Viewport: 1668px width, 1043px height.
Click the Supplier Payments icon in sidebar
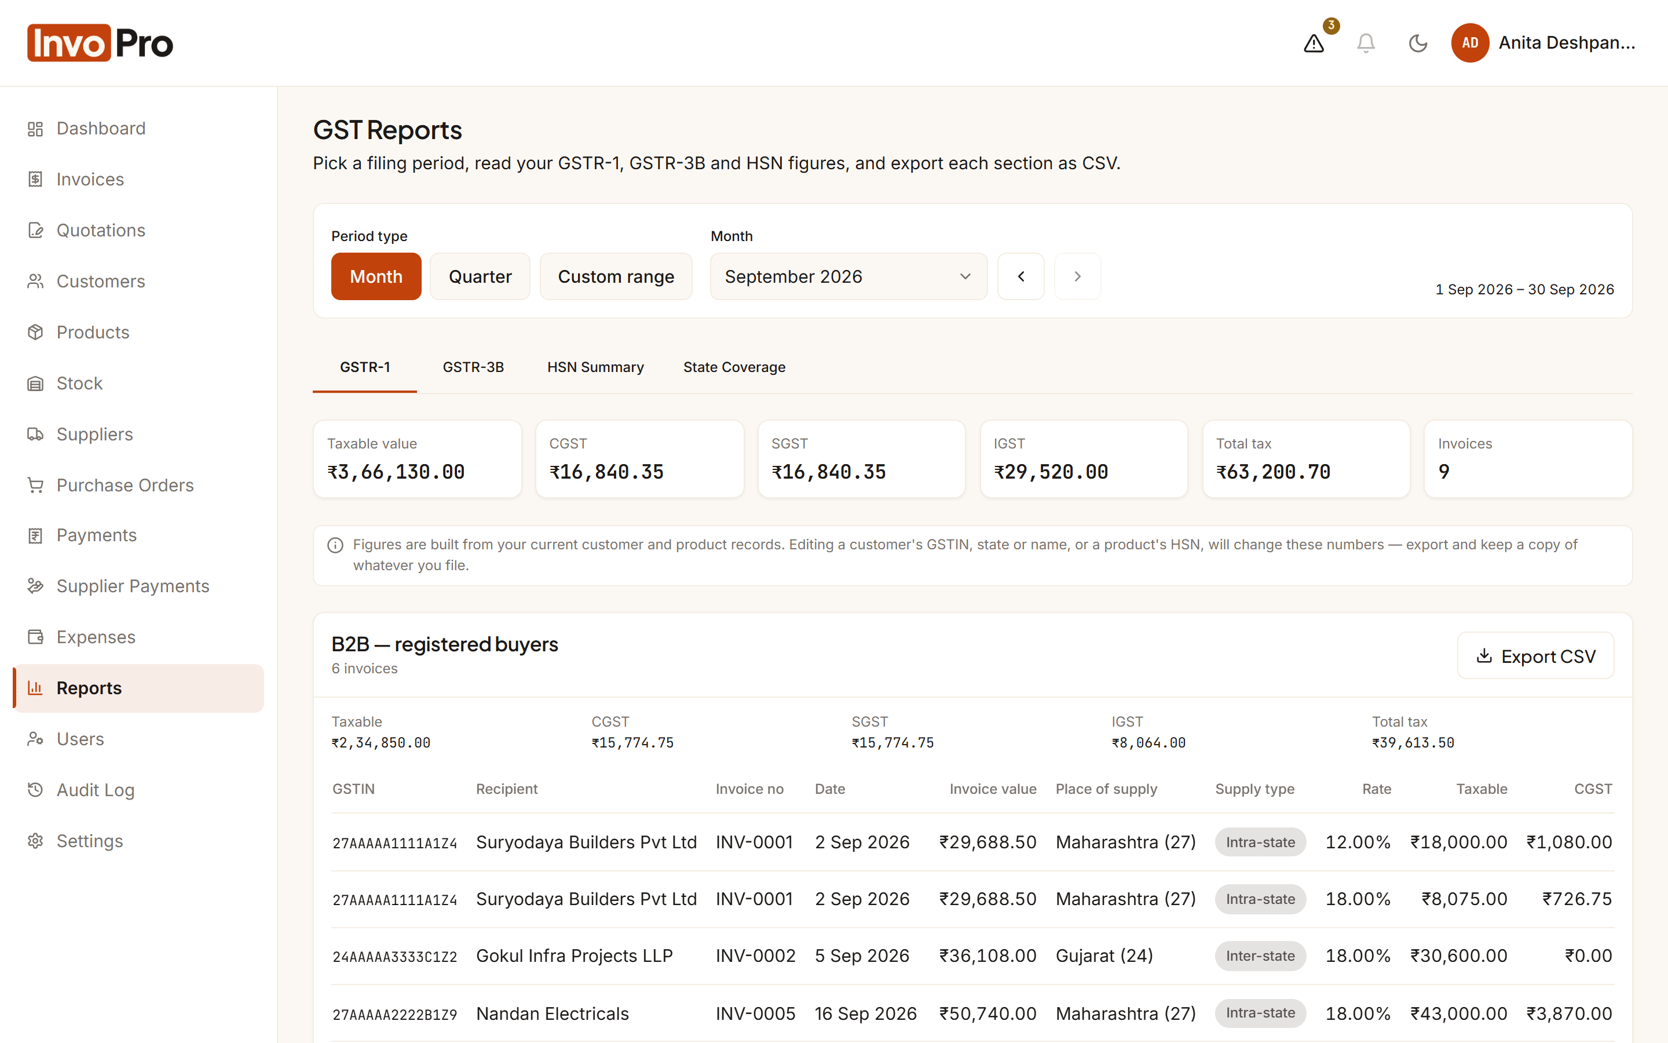pos(35,586)
